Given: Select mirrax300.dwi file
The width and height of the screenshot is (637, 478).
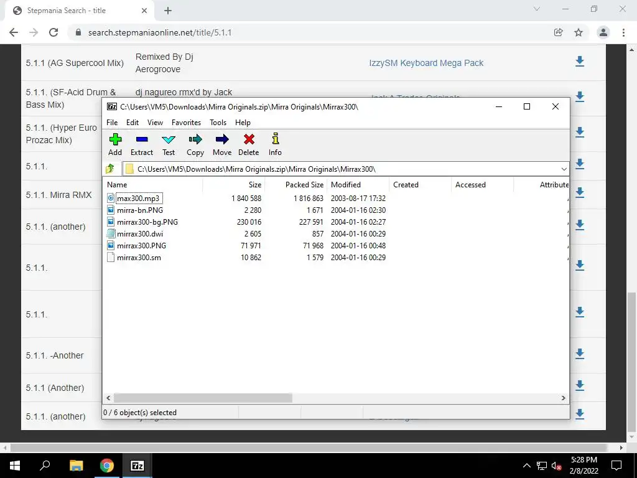Looking at the screenshot, I should coord(140,234).
